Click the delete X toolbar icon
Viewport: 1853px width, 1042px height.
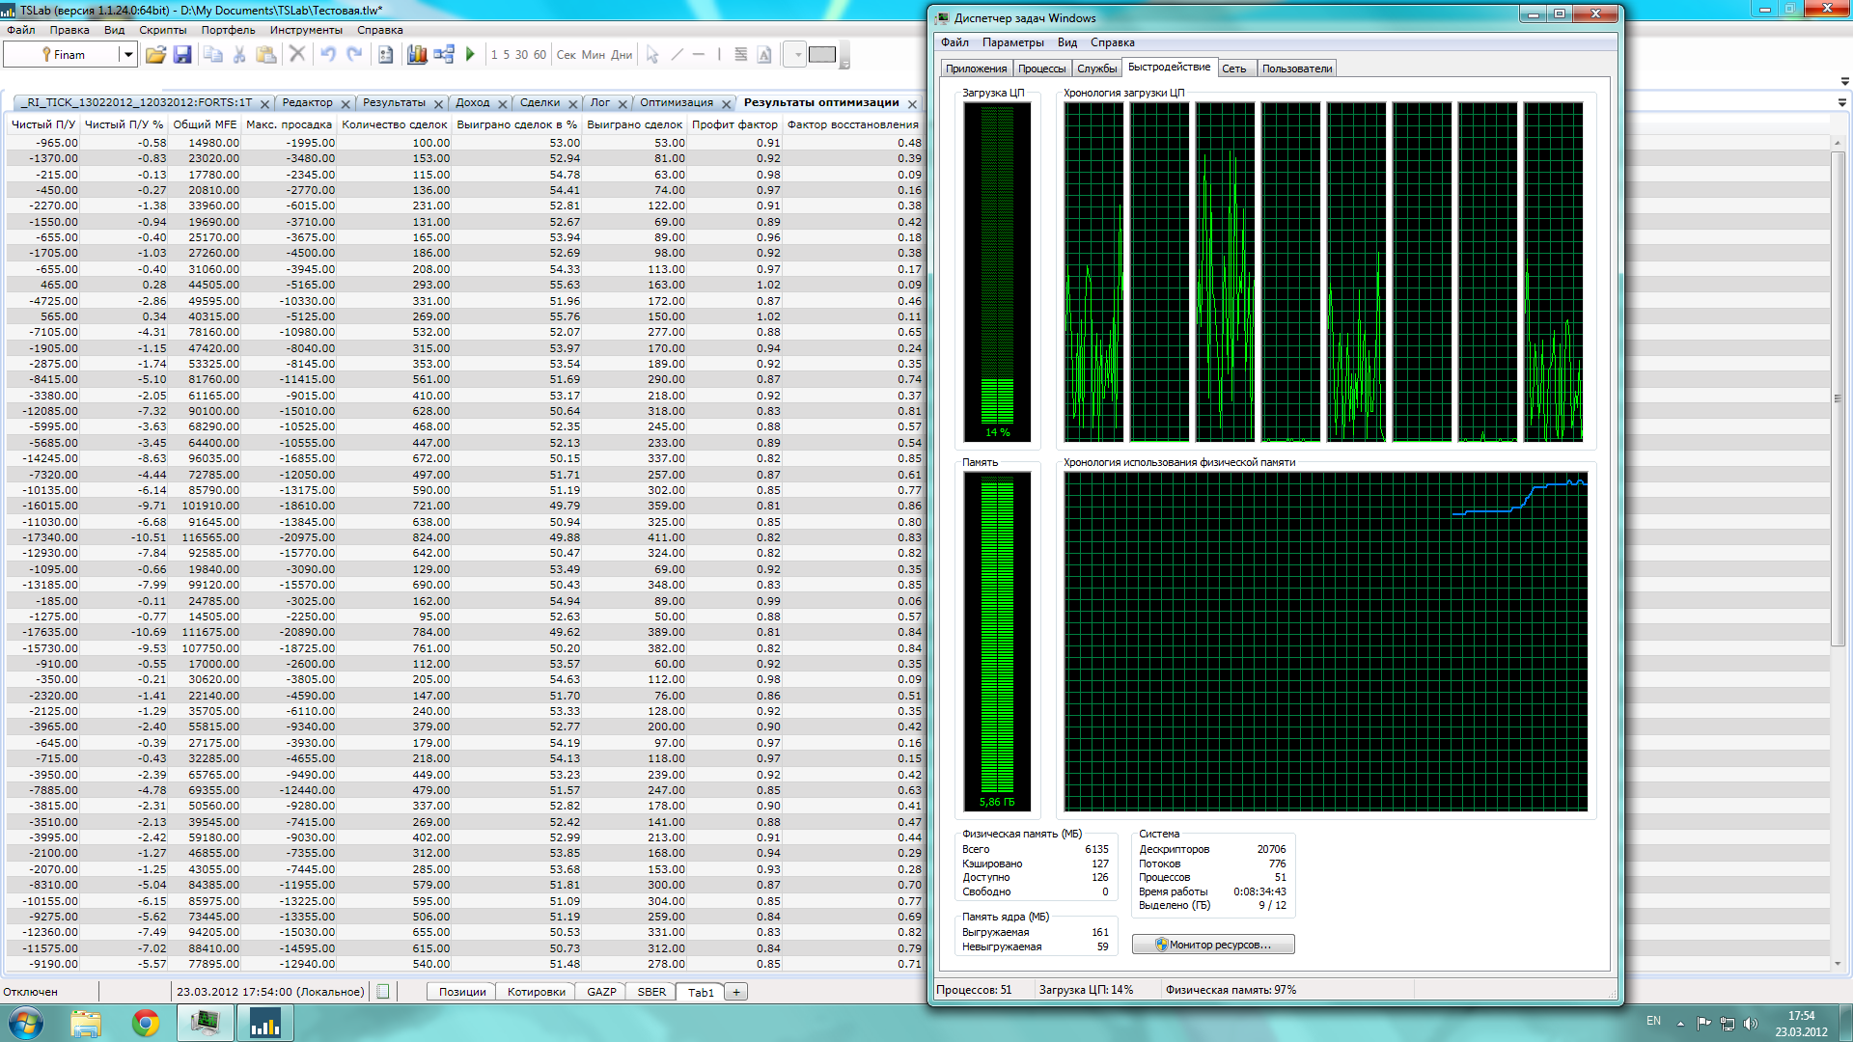297,55
